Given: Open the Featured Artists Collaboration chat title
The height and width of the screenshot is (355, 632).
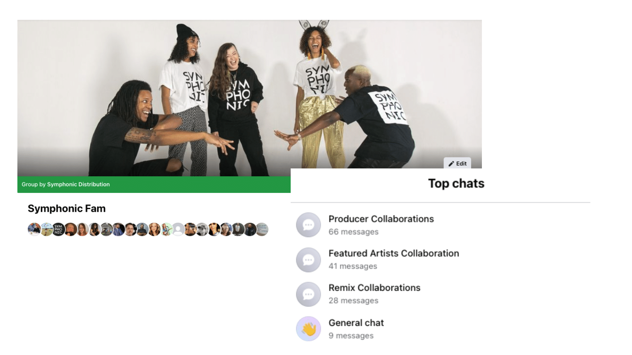Looking at the screenshot, I should click(393, 253).
